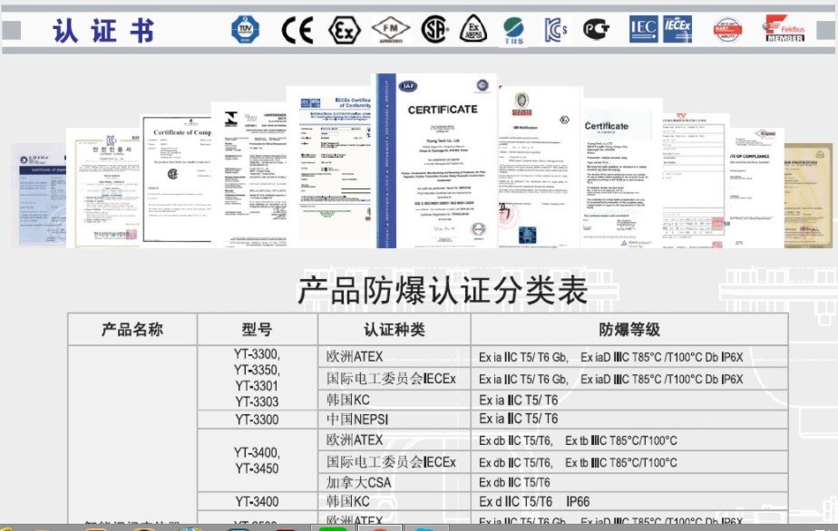Click the HART registered logo
The height and width of the screenshot is (531, 838).
tap(728, 27)
